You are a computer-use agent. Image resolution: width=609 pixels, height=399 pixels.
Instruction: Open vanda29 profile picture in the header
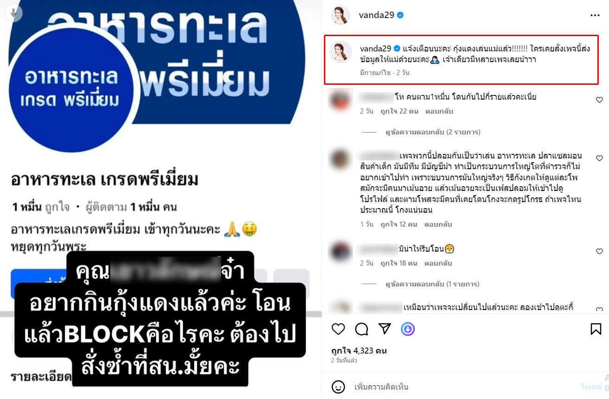pos(340,15)
